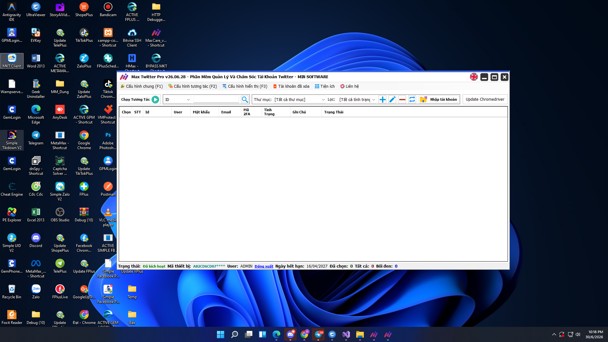Click the Nhập tài khoản button
The height and width of the screenshot is (342, 608).
[439, 99]
